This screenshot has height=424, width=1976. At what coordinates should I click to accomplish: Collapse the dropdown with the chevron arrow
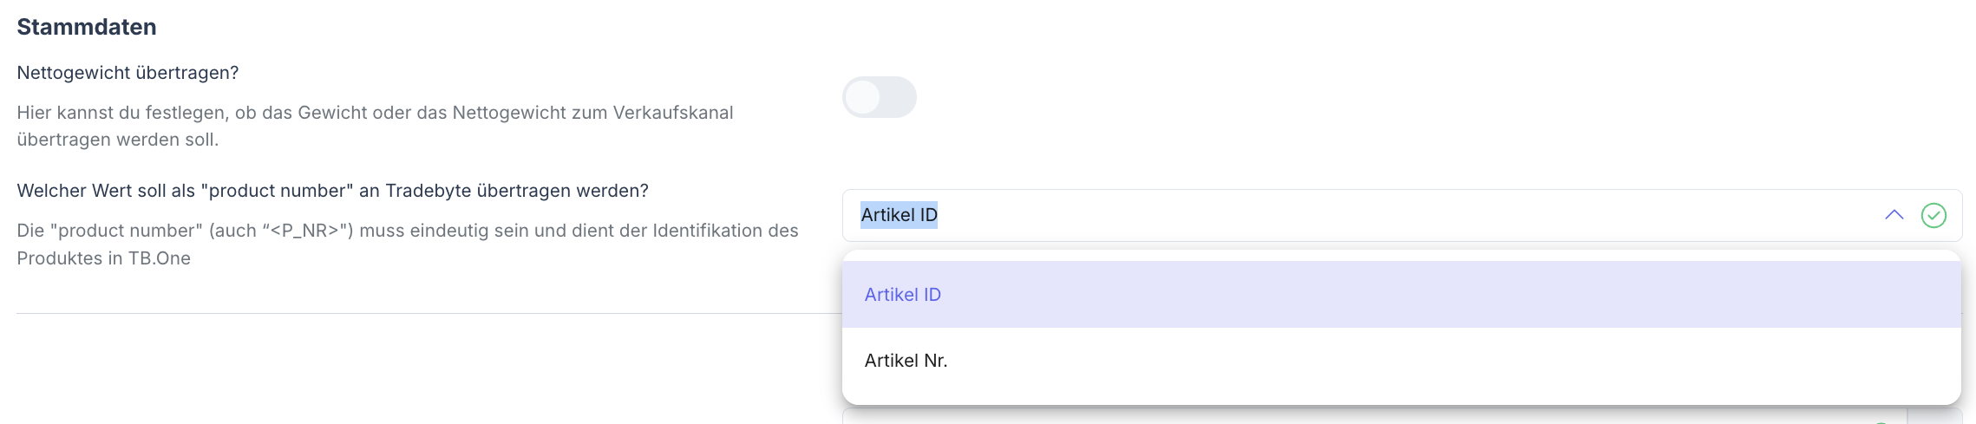[1894, 215]
